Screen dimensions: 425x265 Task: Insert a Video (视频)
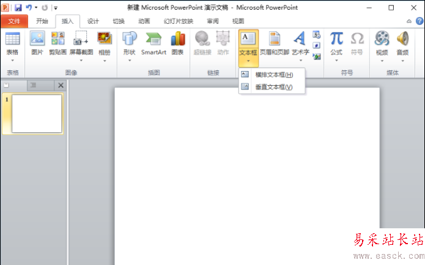(382, 38)
